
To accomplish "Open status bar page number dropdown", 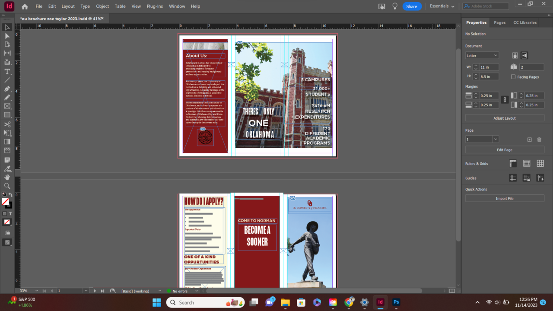I will point(86,291).
